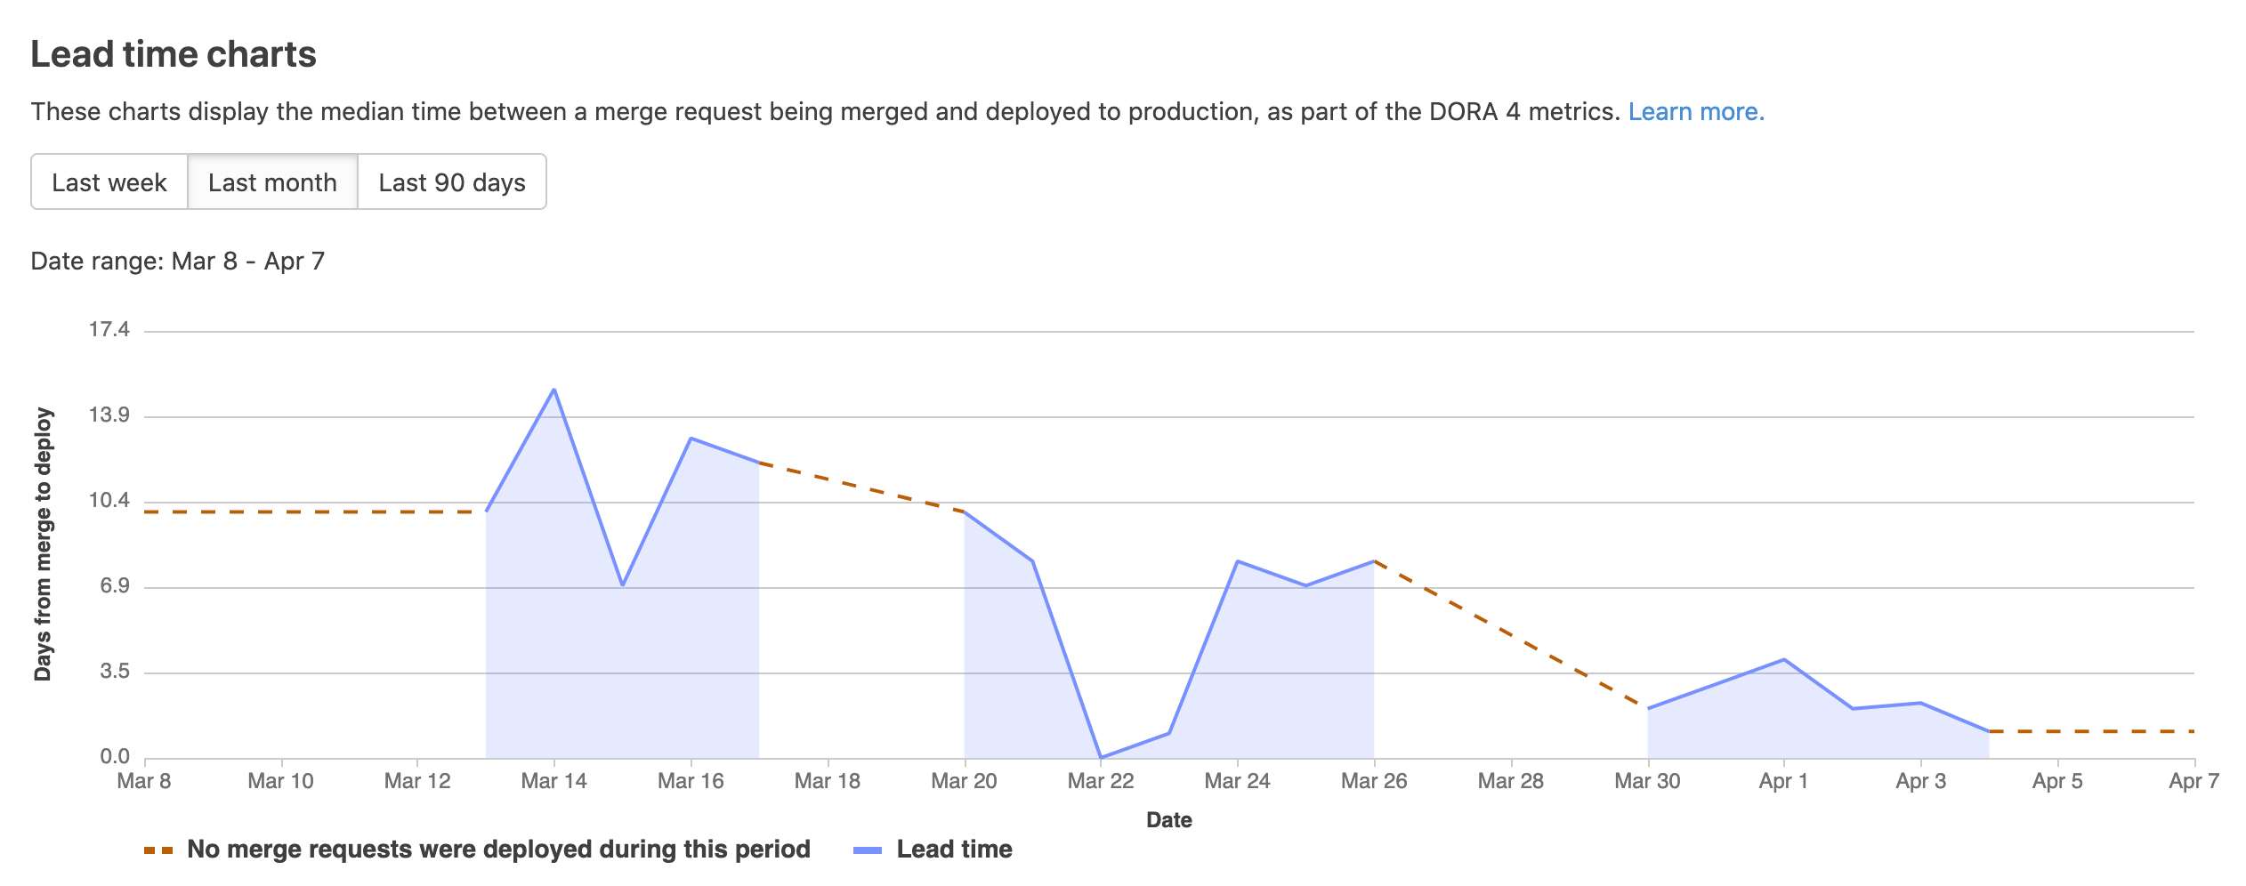Click the Date range Mar 8 - Apr 7 text
Viewport: 2246px width, 886px height.
click(178, 261)
